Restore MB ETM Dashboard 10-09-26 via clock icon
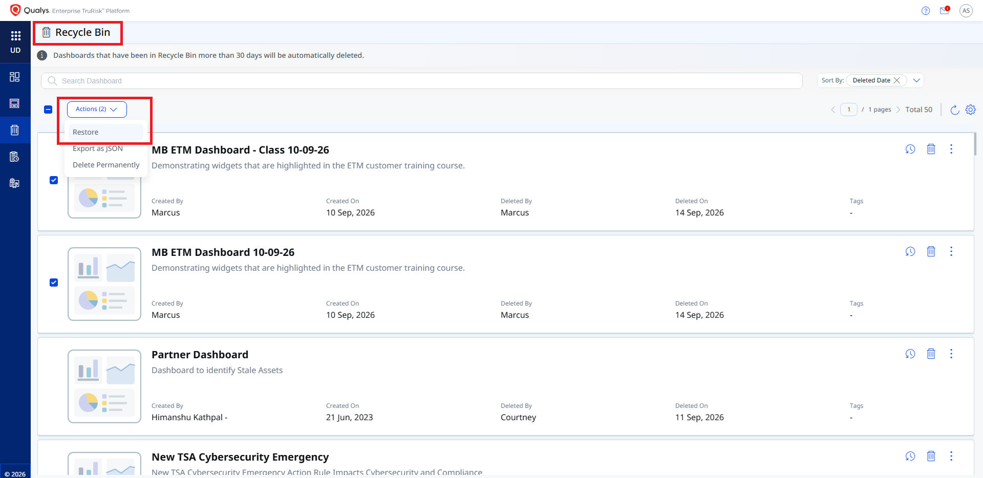The image size is (983, 478). click(x=910, y=251)
